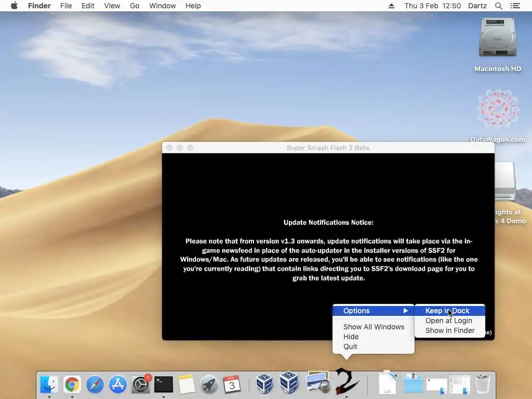
Task: Open the Notes app in Dock
Action: coord(187,384)
